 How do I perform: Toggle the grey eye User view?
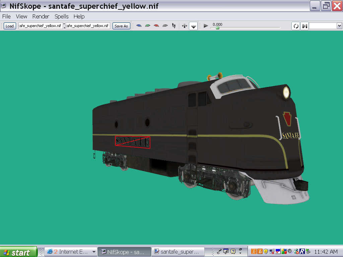[x=165, y=26]
